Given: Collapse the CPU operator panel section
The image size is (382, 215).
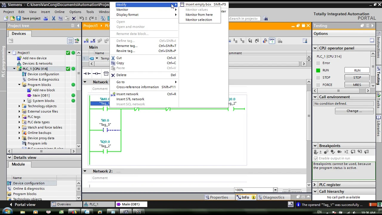Looking at the screenshot, I should coord(315,48).
